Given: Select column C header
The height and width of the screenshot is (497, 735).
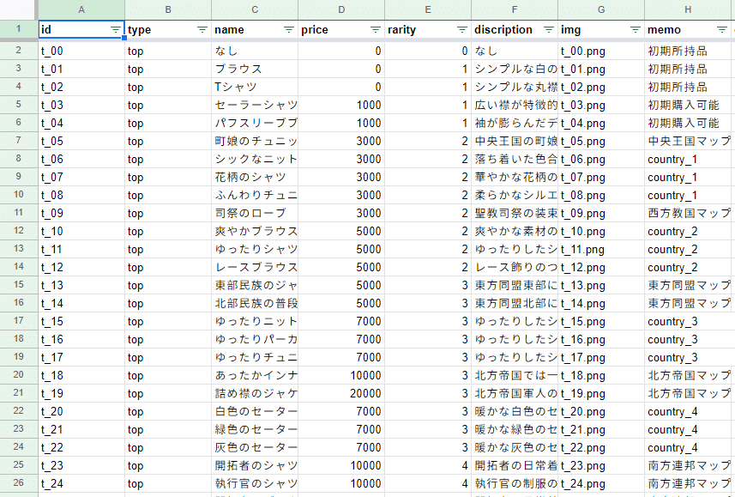Looking at the screenshot, I should [255, 9].
